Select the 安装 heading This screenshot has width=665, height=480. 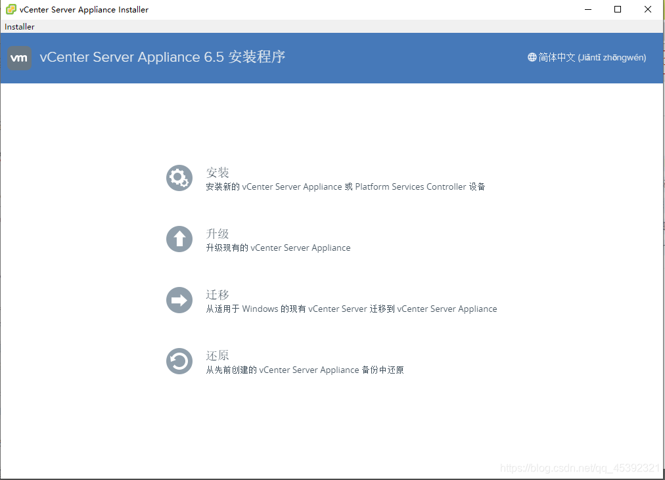tap(218, 173)
